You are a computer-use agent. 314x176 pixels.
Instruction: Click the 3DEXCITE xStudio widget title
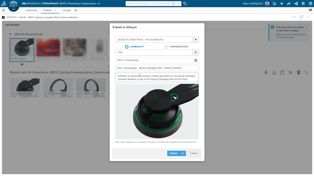tap(42, 17)
